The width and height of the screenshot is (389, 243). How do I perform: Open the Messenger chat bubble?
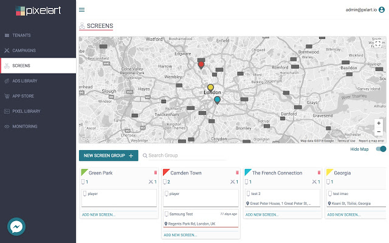[x=16, y=227]
